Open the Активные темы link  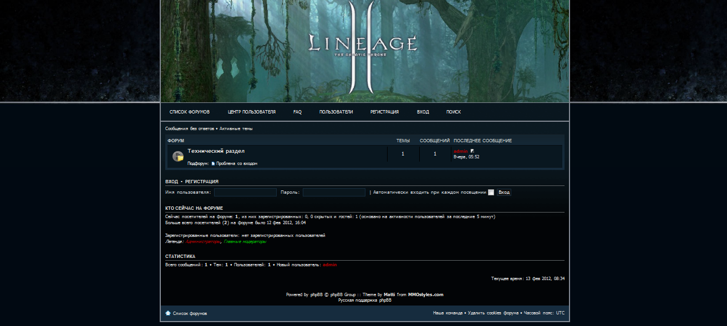coord(236,128)
